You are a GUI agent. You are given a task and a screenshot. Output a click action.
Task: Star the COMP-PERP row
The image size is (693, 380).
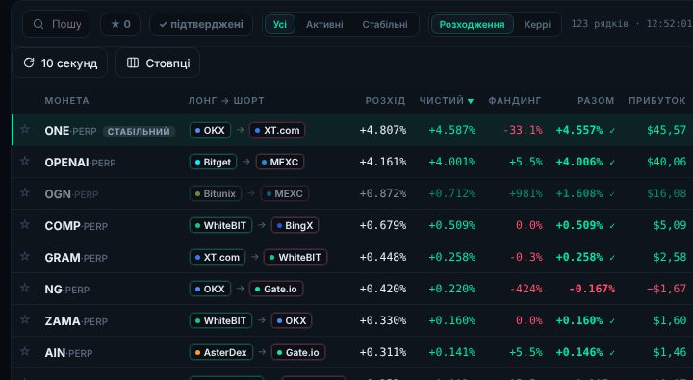[x=25, y=224]
